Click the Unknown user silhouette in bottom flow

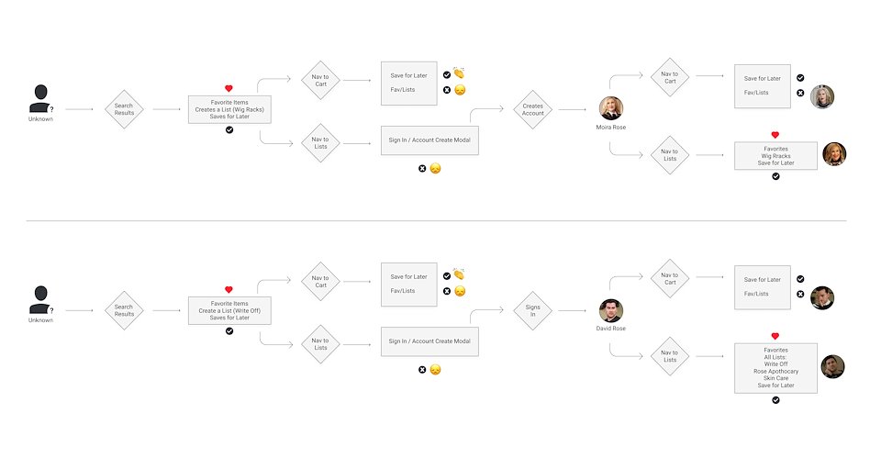point(41,300)
